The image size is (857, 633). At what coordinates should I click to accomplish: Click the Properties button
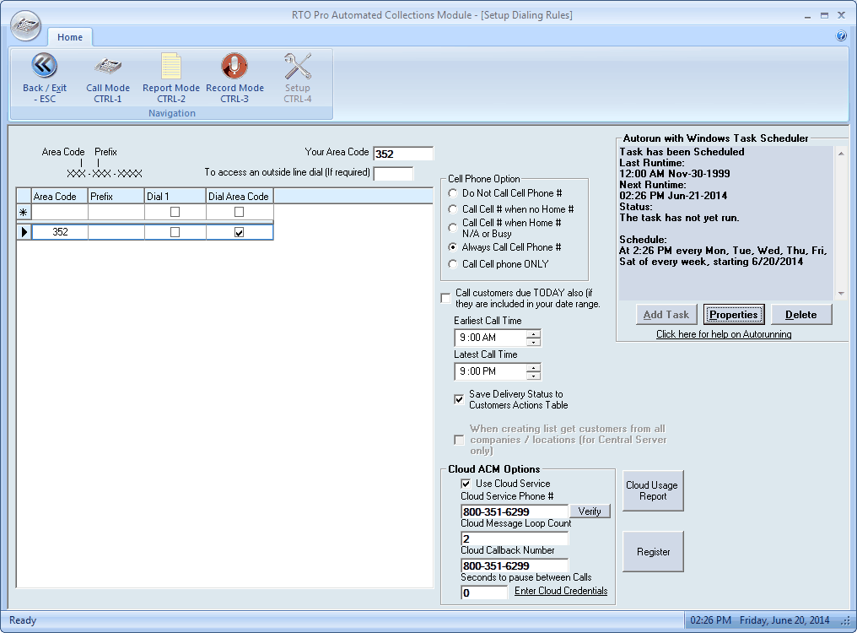733,315
